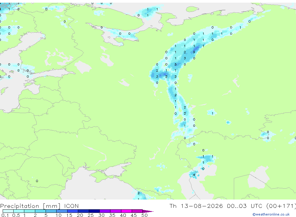Click the 'Precipitation [mm] ICON' title text
Screen dimensions: 296x217
39,206
